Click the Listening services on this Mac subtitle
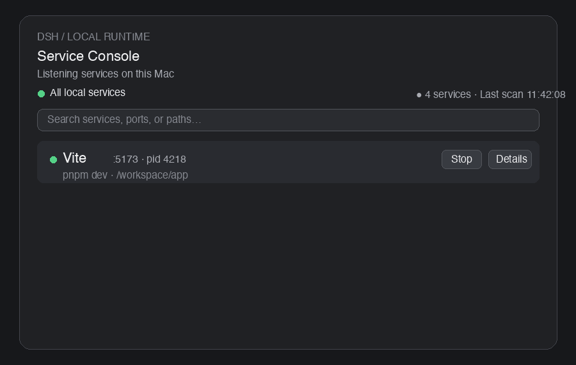 [106, 74]
